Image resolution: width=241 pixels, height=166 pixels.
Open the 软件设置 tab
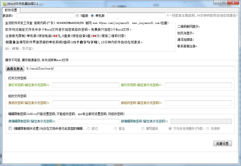click(x=11, y=10)
